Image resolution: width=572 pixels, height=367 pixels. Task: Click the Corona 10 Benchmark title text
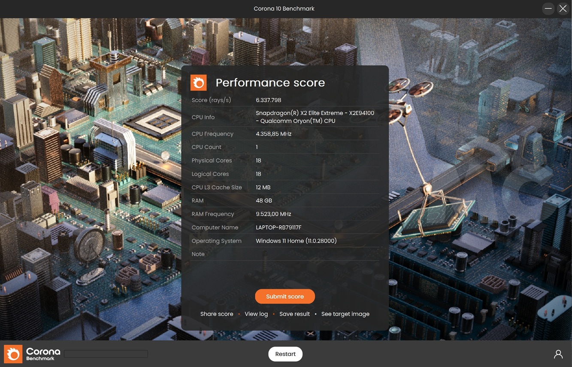click(284, 9)
